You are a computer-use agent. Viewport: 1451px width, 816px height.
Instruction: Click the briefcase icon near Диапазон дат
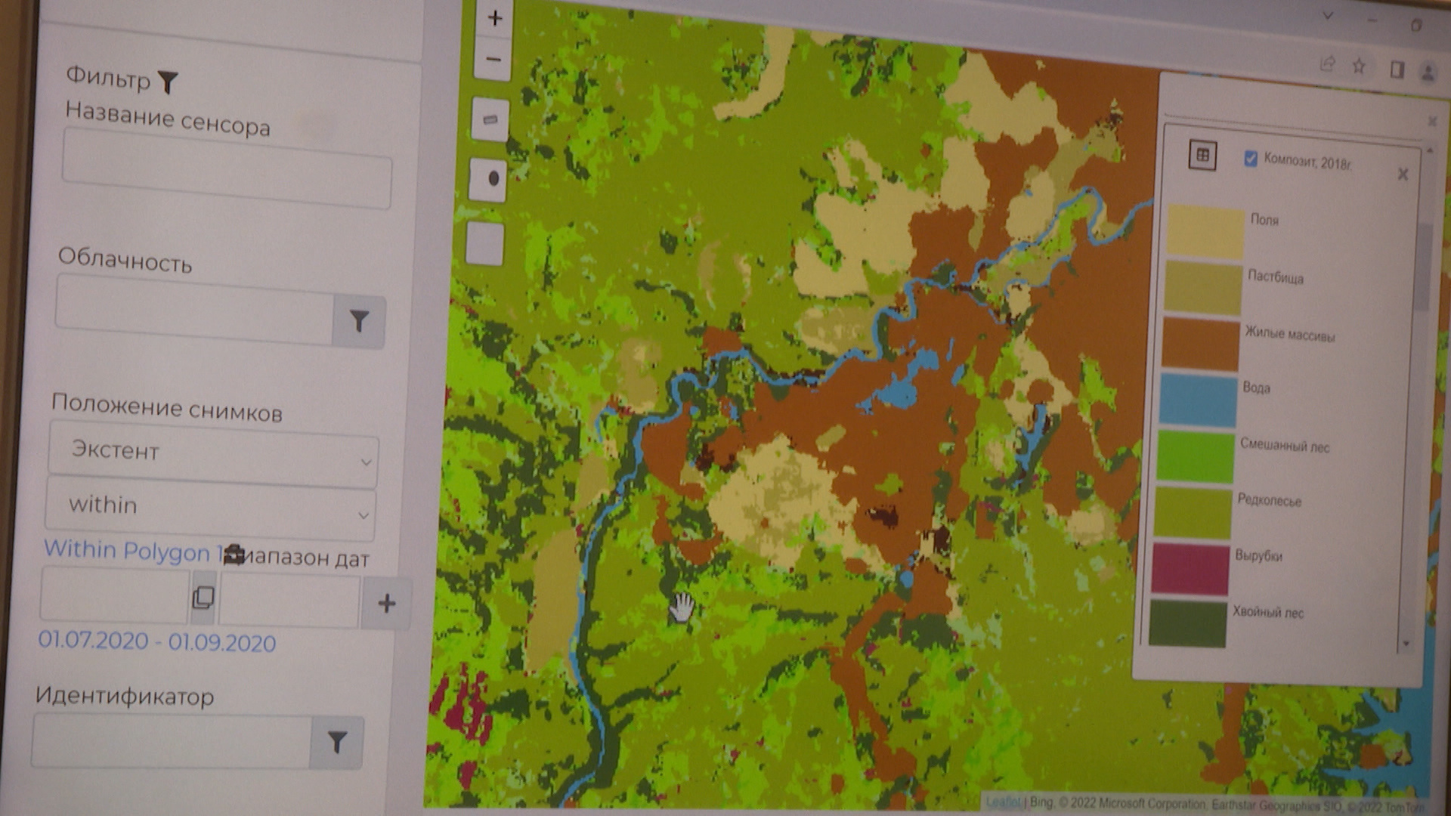click(234, 554)
